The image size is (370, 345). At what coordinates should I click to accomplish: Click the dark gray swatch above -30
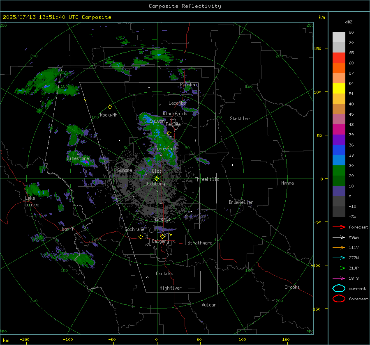[339, 212]
